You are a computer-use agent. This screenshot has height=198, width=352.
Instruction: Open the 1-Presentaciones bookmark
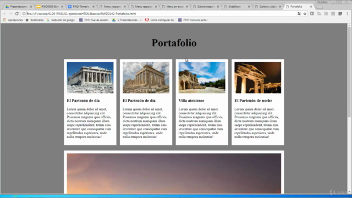127,20
